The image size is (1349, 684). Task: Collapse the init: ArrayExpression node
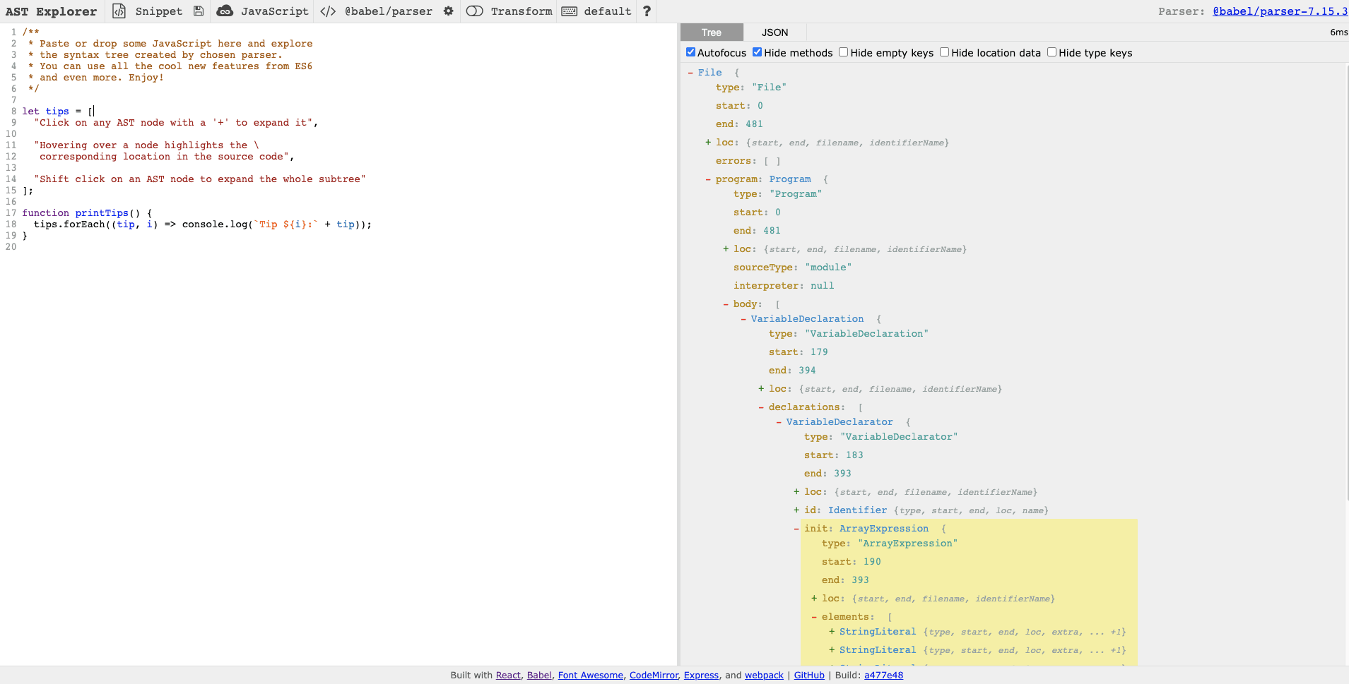[796, 529]
